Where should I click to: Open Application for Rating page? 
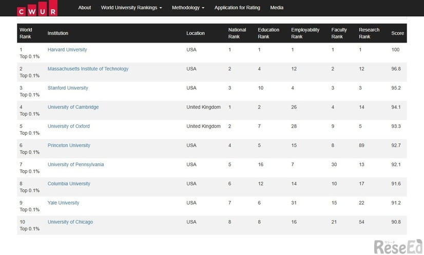[237, 8]
